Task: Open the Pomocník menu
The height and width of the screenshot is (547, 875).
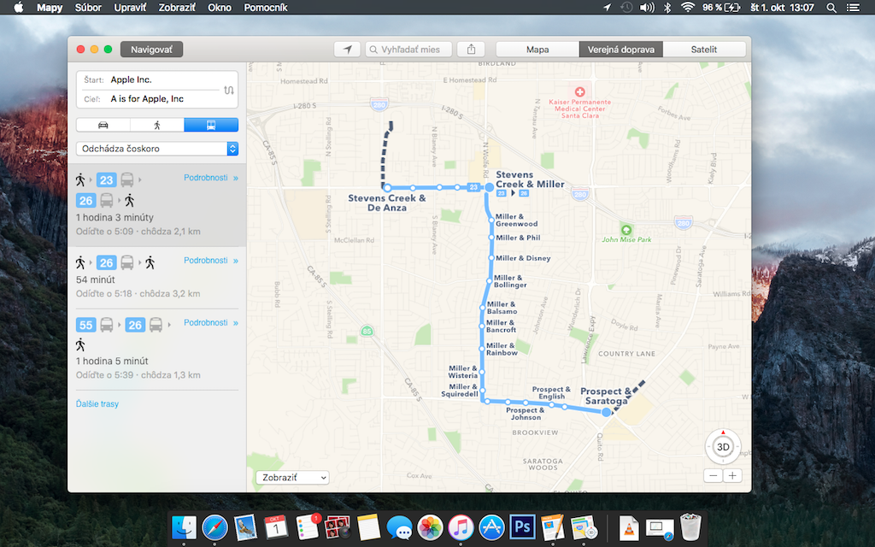Action: [266, 7]
